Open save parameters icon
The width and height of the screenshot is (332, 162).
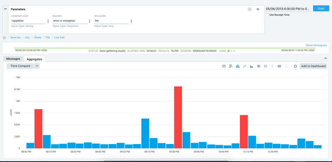pyautogui.click(x=250, y=9)
